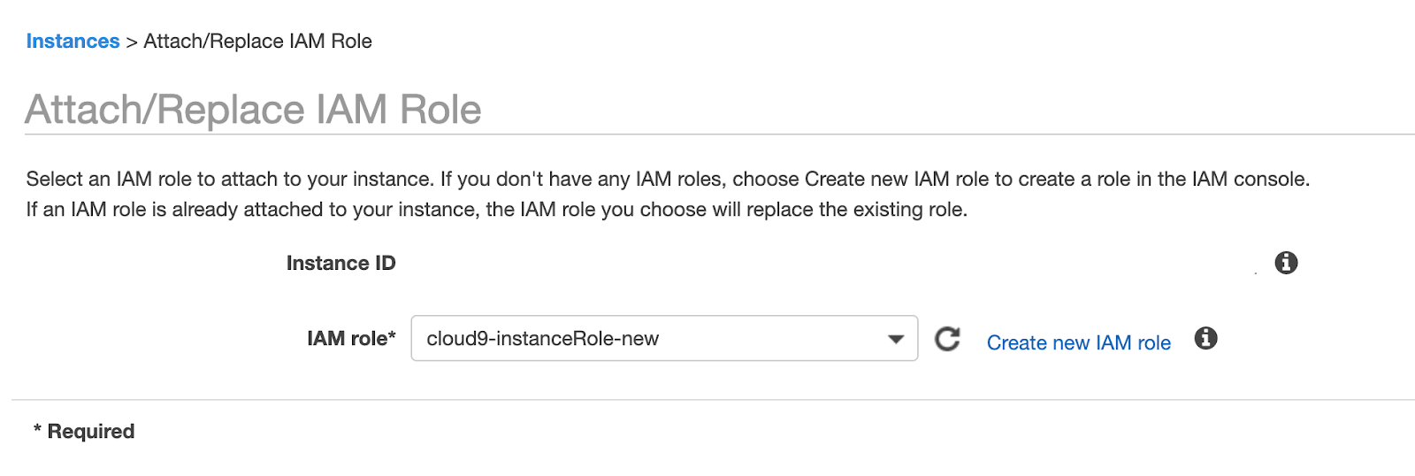
Task: Click the Attach/Replace IAM Role page heading
Action: coord(253,110)
